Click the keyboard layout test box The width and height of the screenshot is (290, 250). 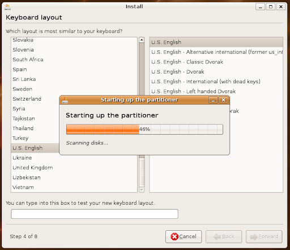[95, 214]
